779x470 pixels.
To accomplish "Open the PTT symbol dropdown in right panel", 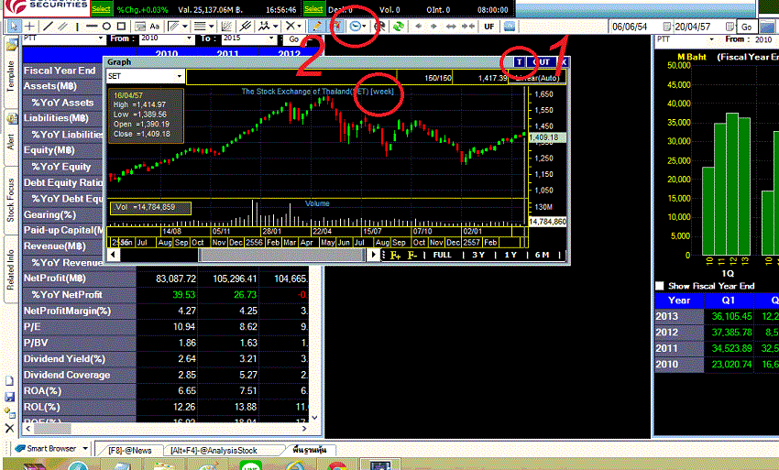I will [712, 39].
